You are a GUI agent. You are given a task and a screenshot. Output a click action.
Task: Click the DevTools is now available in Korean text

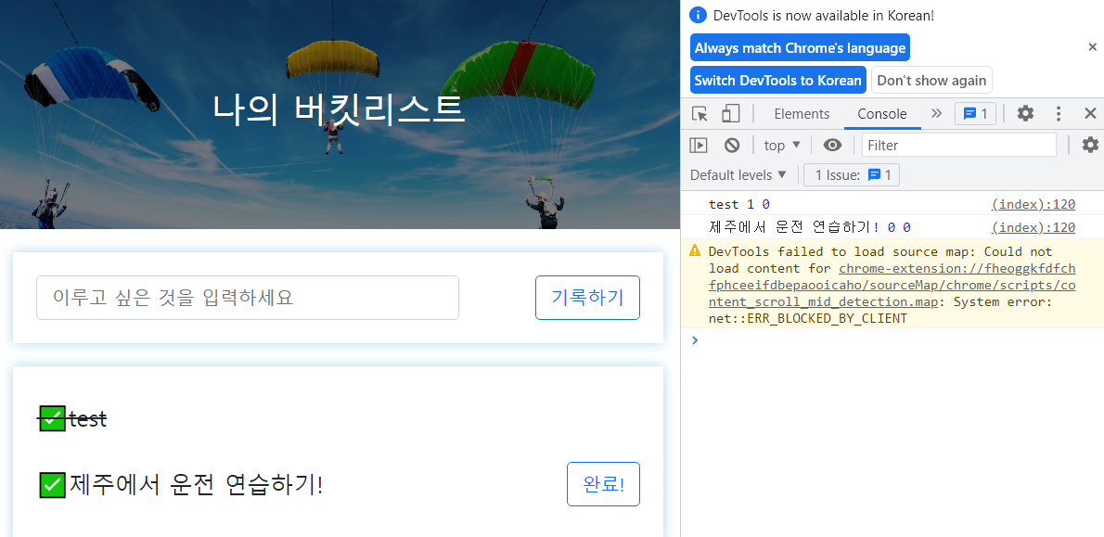pos(823,16)
